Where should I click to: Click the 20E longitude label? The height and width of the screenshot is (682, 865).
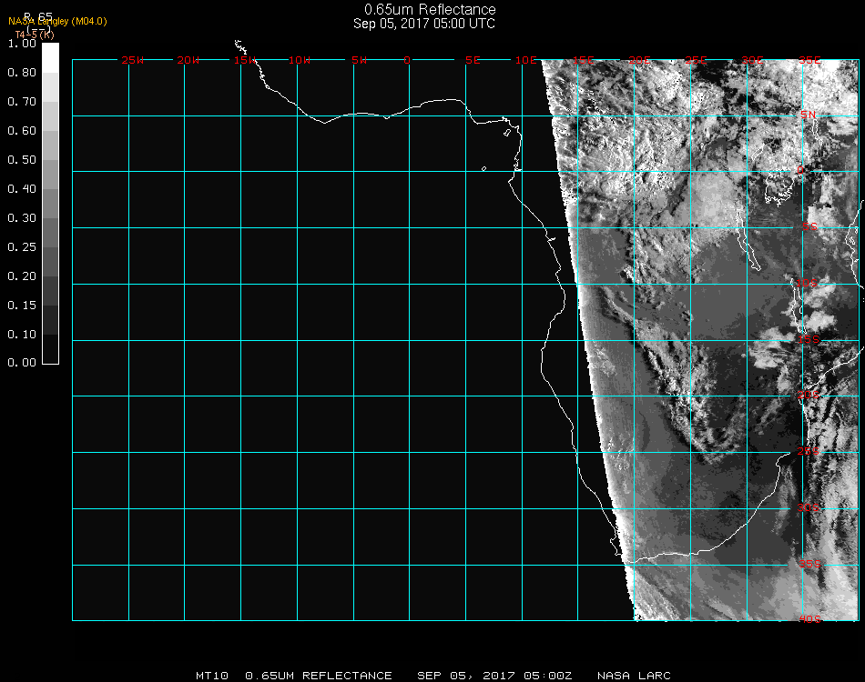[x=640, y=60]
